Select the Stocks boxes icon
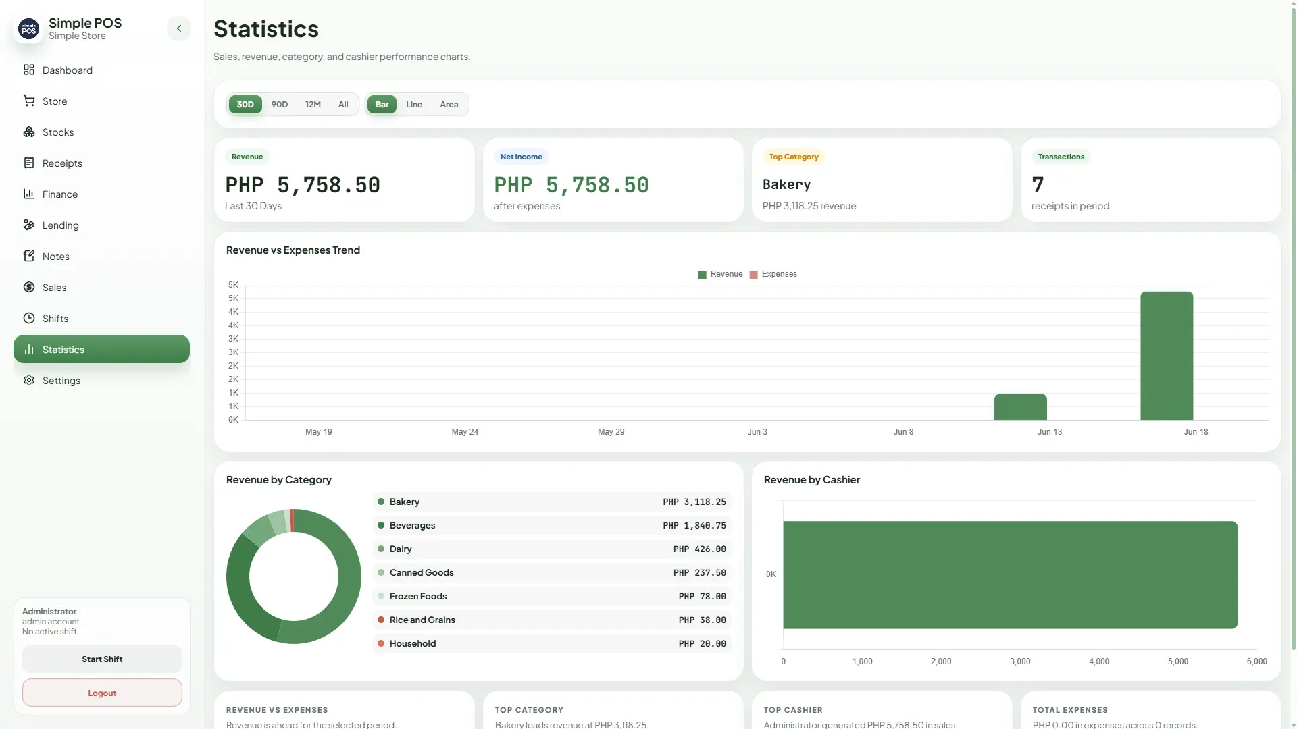Screen dimensions: 1297x729 [29, 132]
